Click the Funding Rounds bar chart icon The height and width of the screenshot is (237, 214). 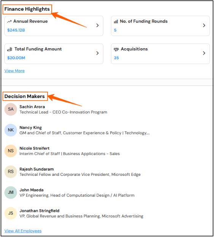tap(116, 22)
